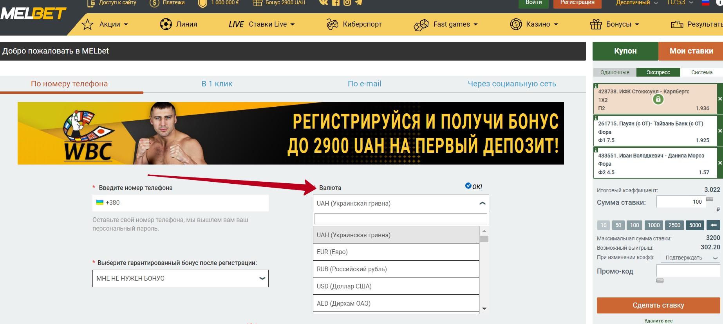This screenshot has width=723, height=324.
Task: Click the LIVE logo in the menu
Action: pos(236,24)
